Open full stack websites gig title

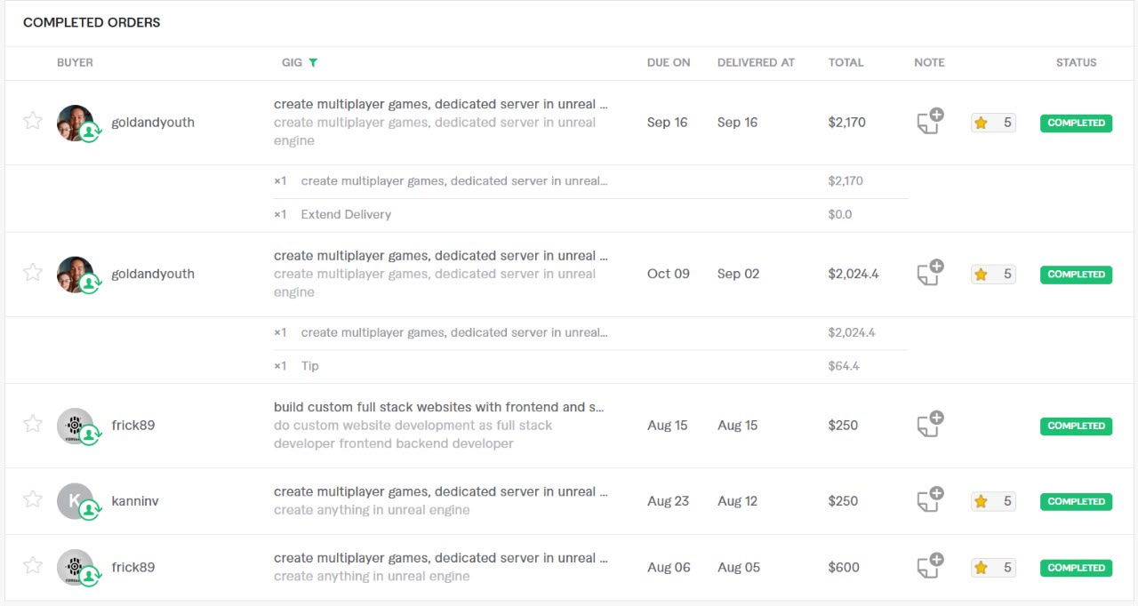pyautogui.click(x=439, y=407)
